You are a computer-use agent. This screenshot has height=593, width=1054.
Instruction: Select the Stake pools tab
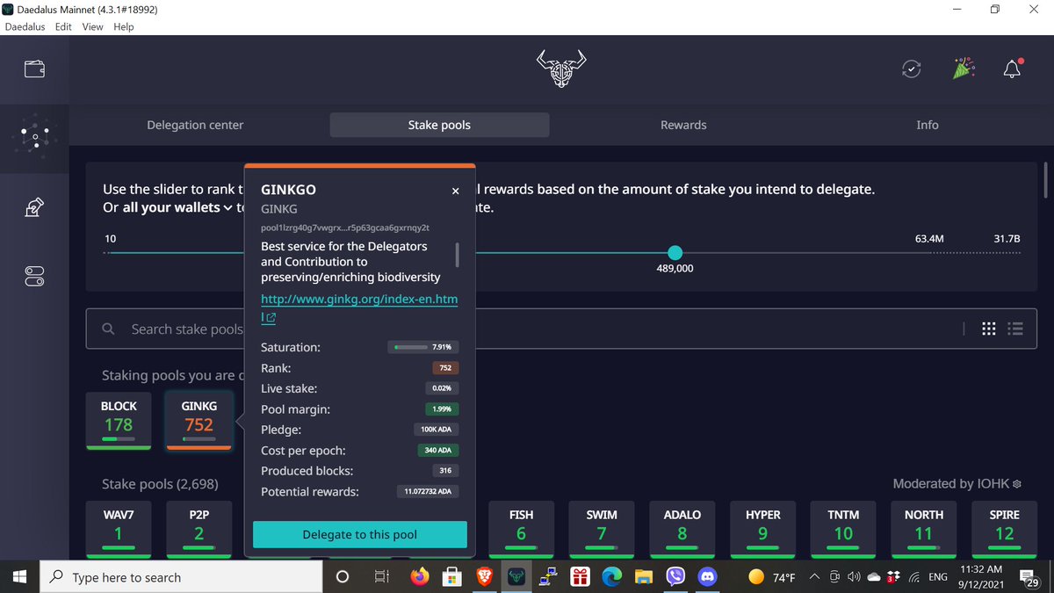tap(439, 125)
